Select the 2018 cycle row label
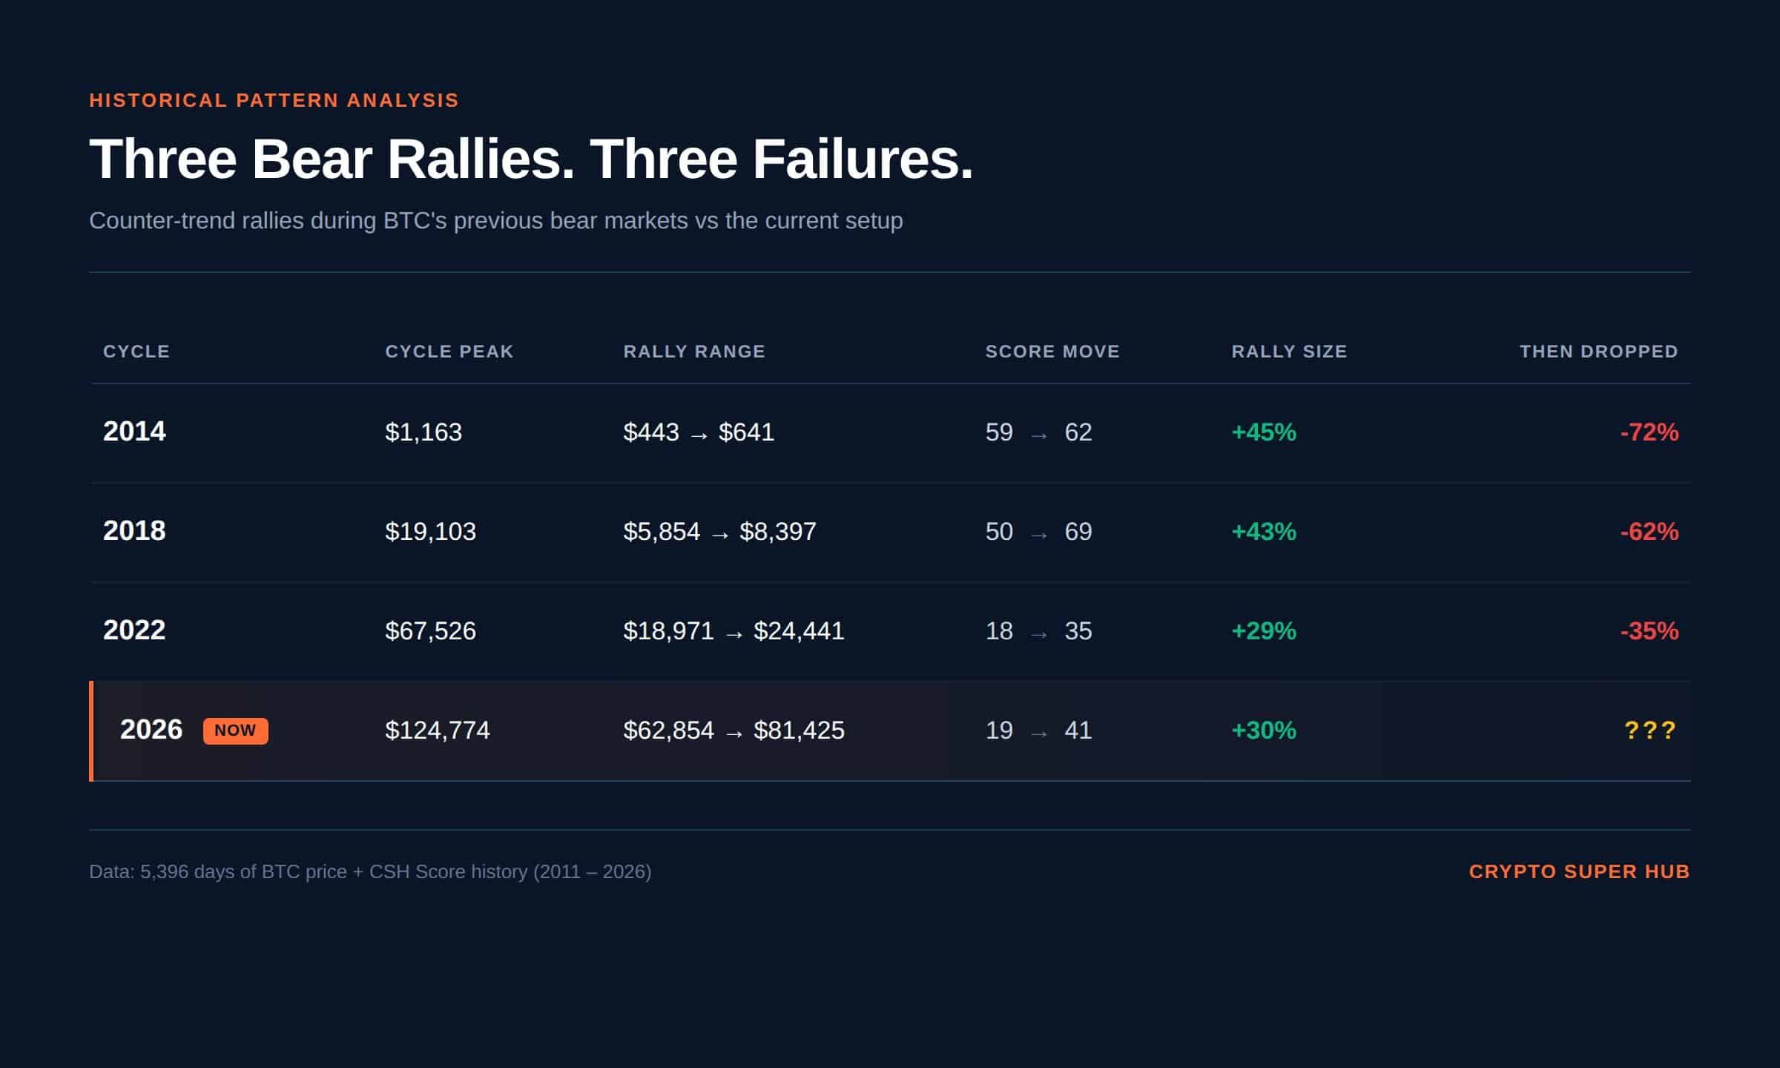 click(x=134, y=531)
